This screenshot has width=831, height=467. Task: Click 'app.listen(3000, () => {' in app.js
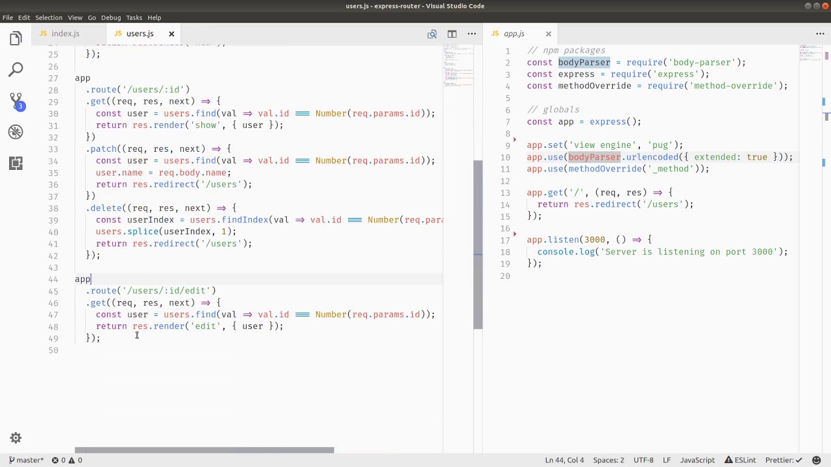(x=589, y=239)
